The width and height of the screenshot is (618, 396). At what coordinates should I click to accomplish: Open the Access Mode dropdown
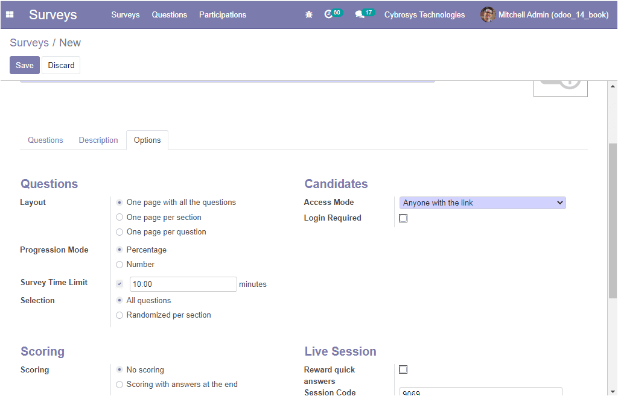point(482,203)
